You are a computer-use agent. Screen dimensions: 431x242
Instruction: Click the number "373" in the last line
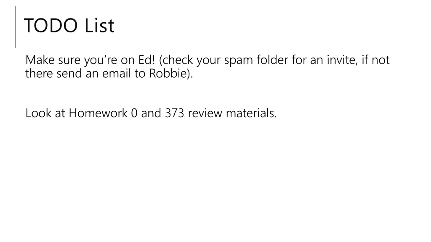(x=174, y=113)
